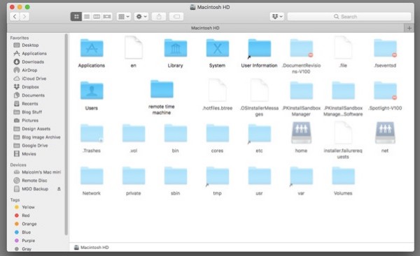Open the Dropbox toolbar dropdown
Viewport: 420px width, 256px height.
point(277,17)
